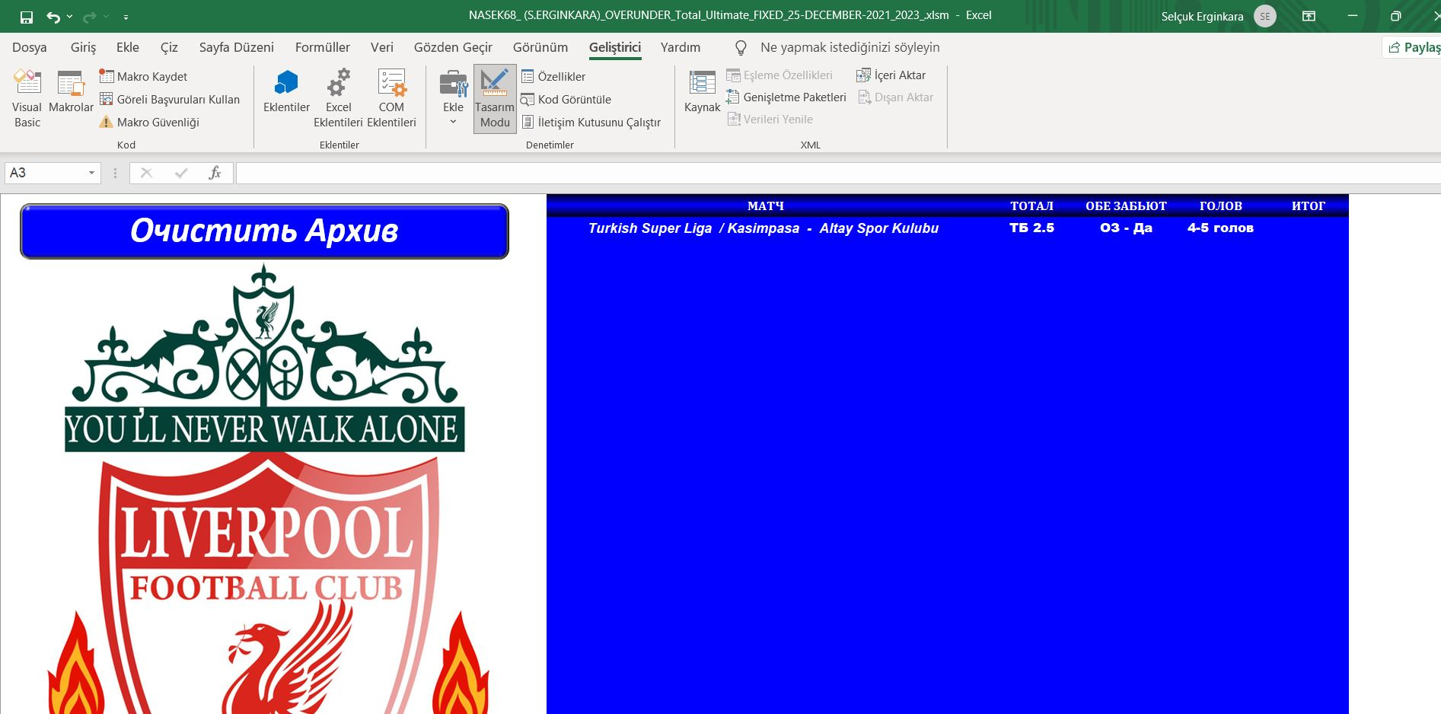Click the ТОТАЛ column header
Screen dimensions: 1441x714
1031,206
